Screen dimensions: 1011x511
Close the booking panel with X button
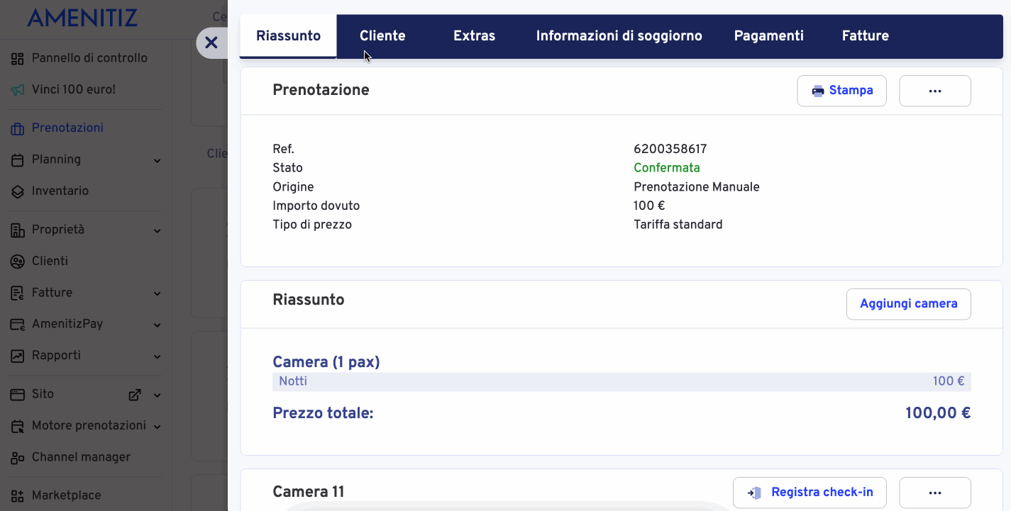click(x=211, y=43)
